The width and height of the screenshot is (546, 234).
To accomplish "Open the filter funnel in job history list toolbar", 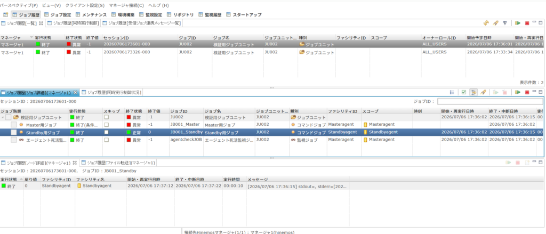I will click(505, 23).
